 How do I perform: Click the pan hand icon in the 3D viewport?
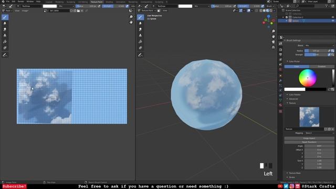[273, 37]
